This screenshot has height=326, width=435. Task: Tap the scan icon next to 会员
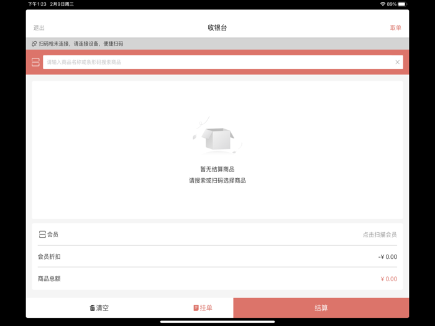pyautogui.click(x=42, y=235)
